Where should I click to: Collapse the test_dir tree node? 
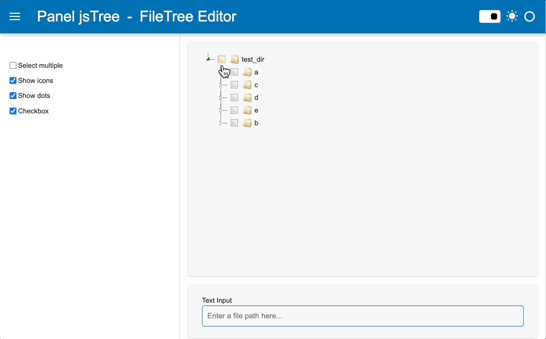click(209, 59)
